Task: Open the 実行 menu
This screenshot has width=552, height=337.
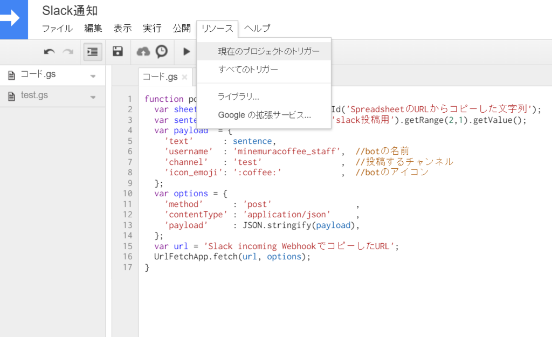Action: pyautogui.click(x=152, y=29)
